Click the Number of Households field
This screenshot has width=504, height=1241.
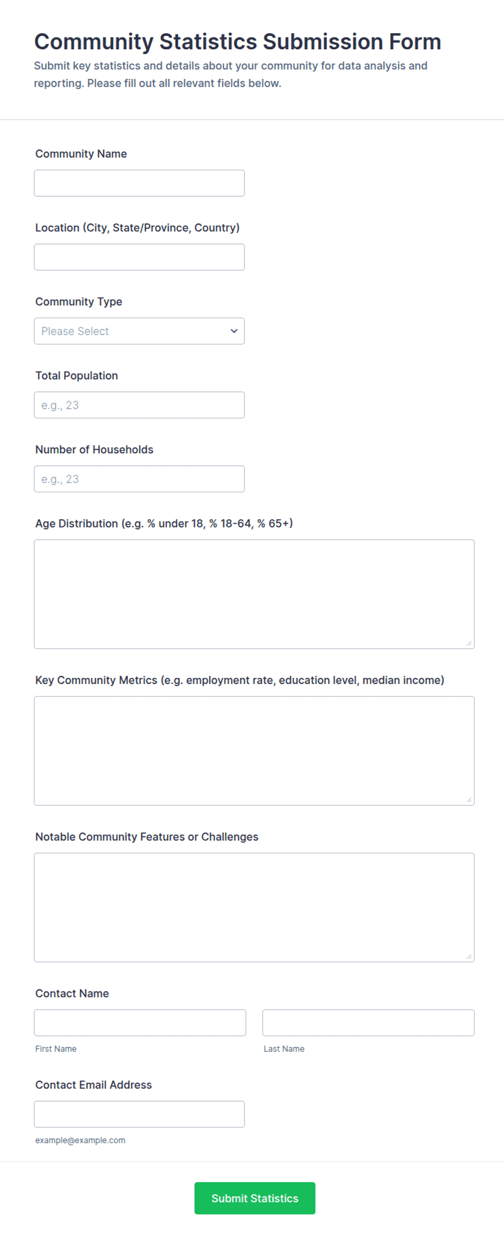139,479
